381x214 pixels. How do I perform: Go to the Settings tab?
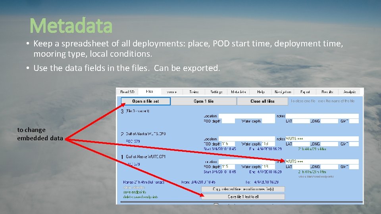[216, 92]
